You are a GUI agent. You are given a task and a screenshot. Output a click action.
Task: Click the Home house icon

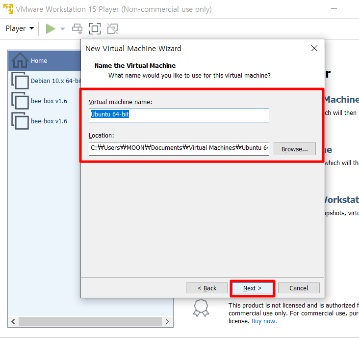(x=20, y=60)
